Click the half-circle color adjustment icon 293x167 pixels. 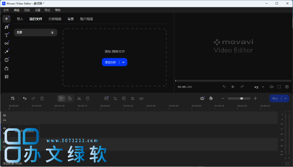click(124, 99)
